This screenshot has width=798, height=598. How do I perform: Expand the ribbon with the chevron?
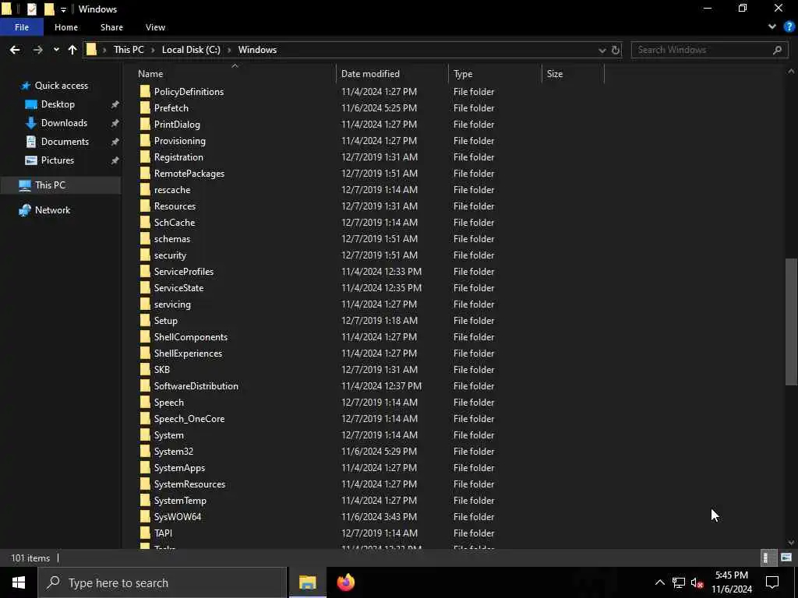[x=772, y=27]
